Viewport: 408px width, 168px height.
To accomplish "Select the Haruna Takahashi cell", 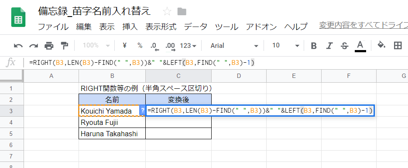I will tap(112, 134).
